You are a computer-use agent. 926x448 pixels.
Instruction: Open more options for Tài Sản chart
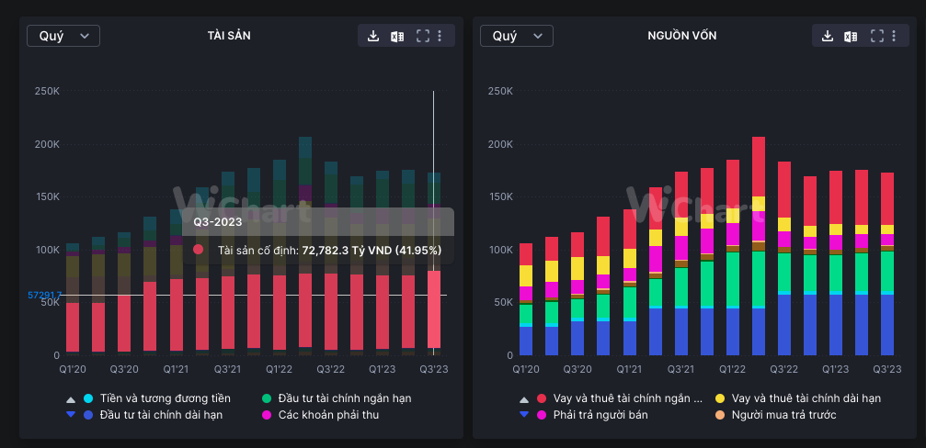point(440,36)
